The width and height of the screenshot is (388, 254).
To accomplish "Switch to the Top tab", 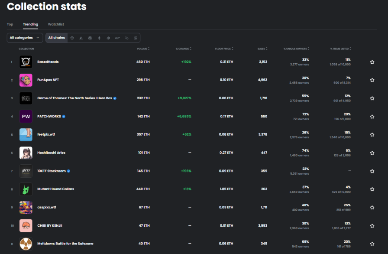I will click(10, 24).
